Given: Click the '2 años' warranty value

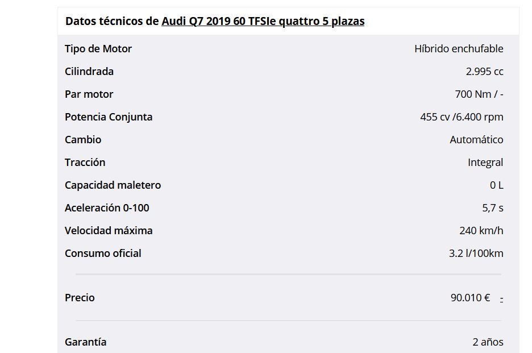Looking at the screenshot, I should point(488,342).
